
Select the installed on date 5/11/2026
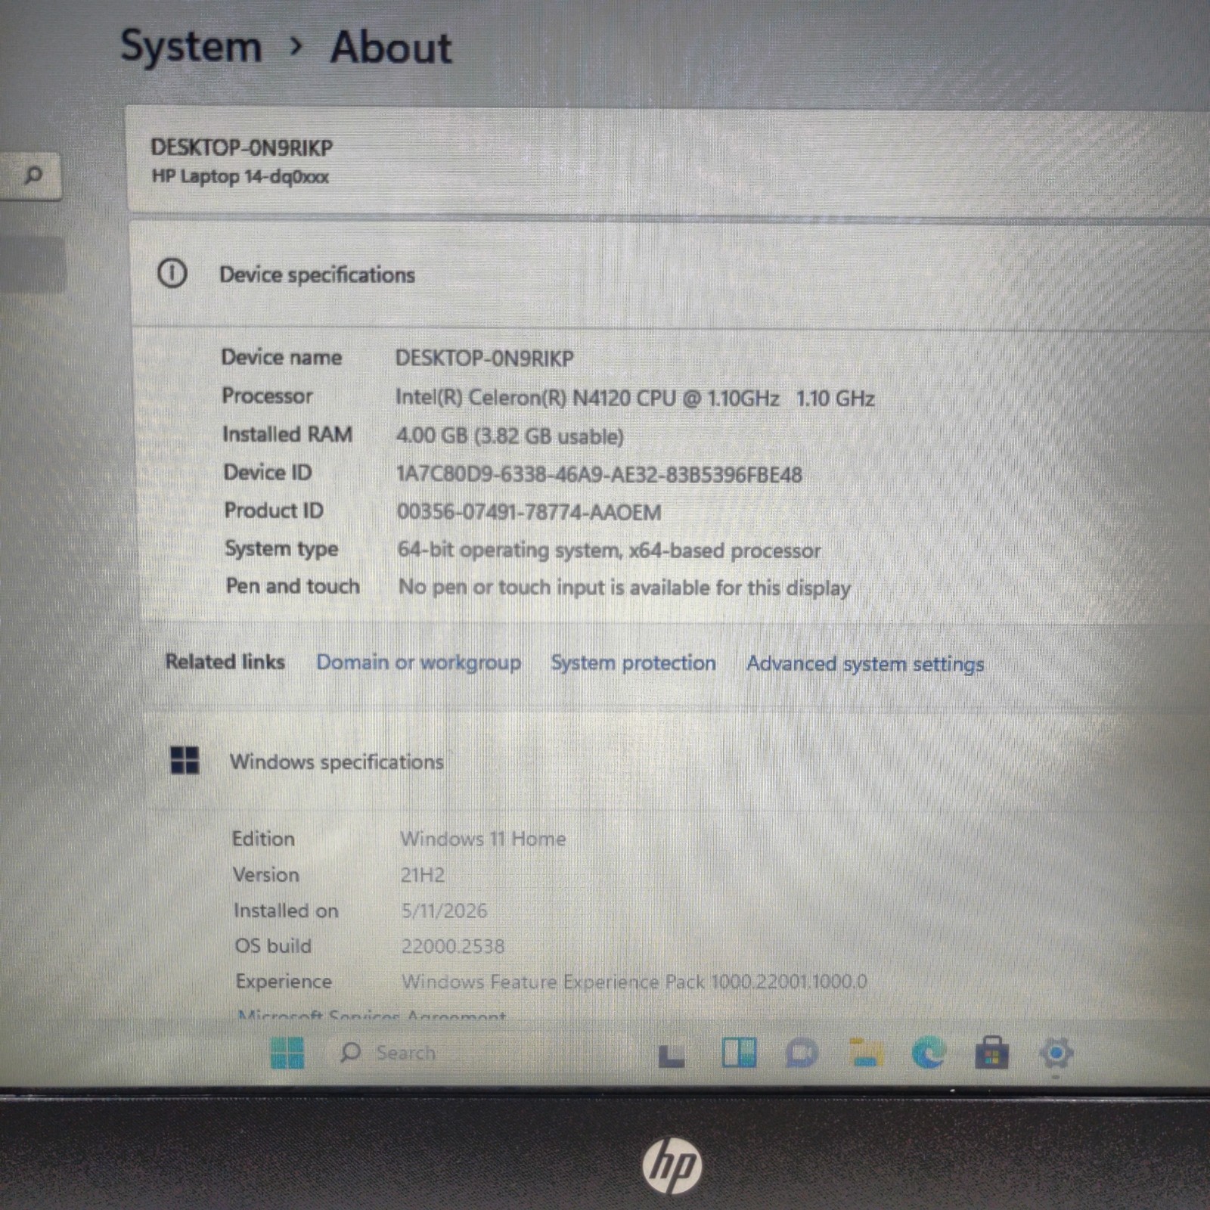pyautogui.click(x=444, y=911)
